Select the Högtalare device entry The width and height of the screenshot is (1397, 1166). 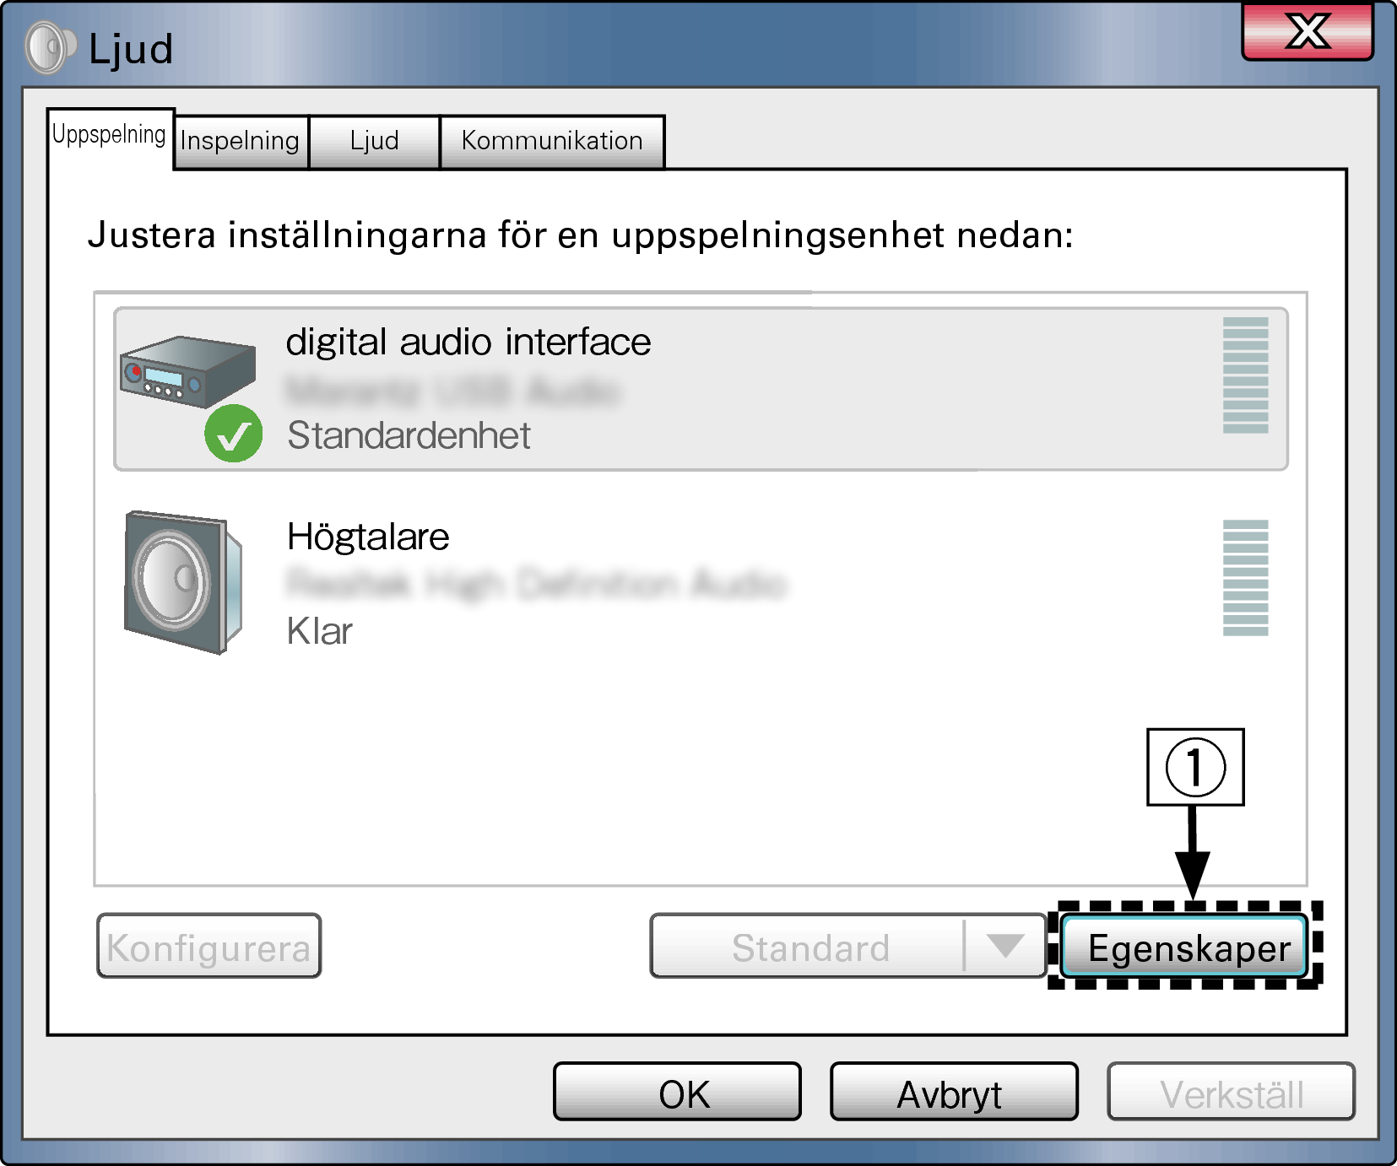(701, 581)
